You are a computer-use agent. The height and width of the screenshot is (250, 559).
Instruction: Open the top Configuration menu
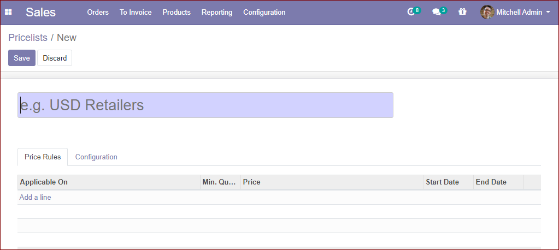[x=264, y=12]
